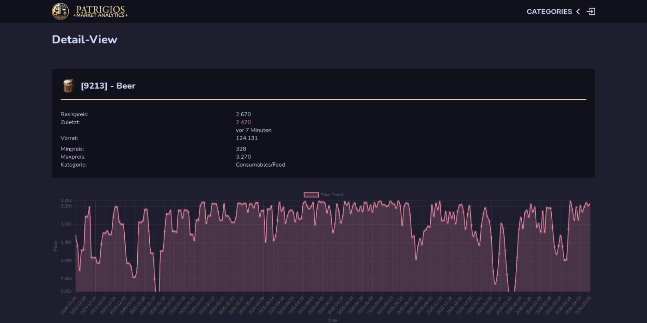This screenshot has height=323, width=647.
Task: Click the Consumables/Food category text
Action: 260,164
